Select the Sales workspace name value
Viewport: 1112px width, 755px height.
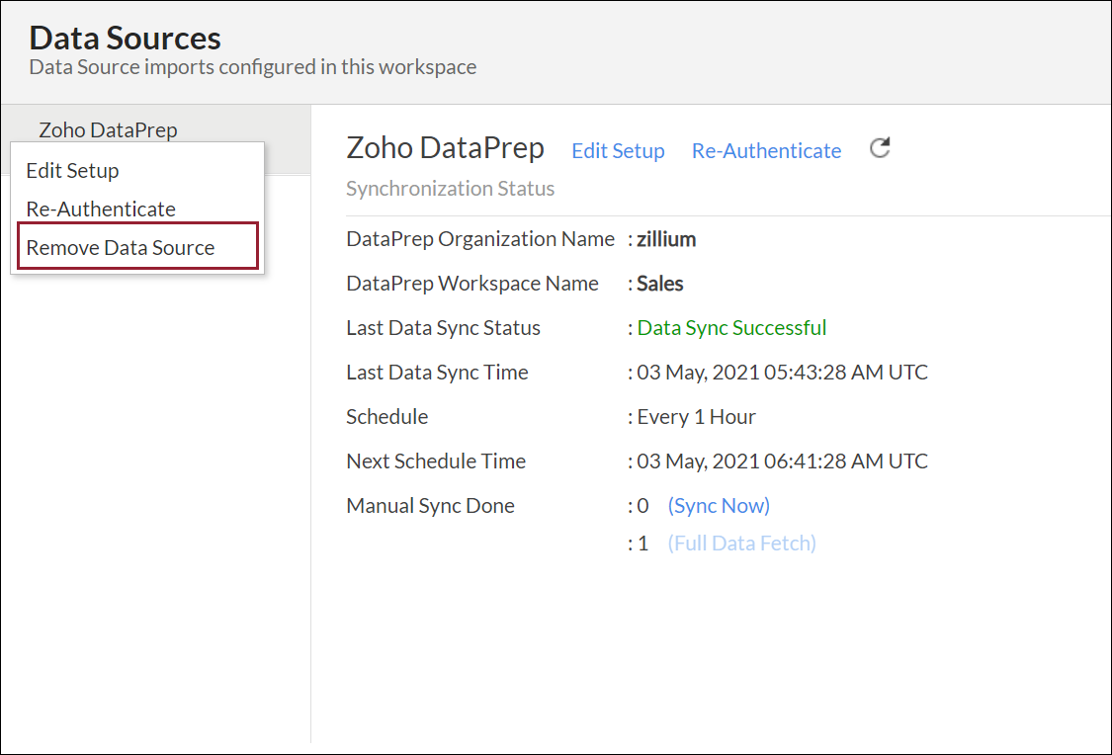pyautogui.click(x=660, y=284)
